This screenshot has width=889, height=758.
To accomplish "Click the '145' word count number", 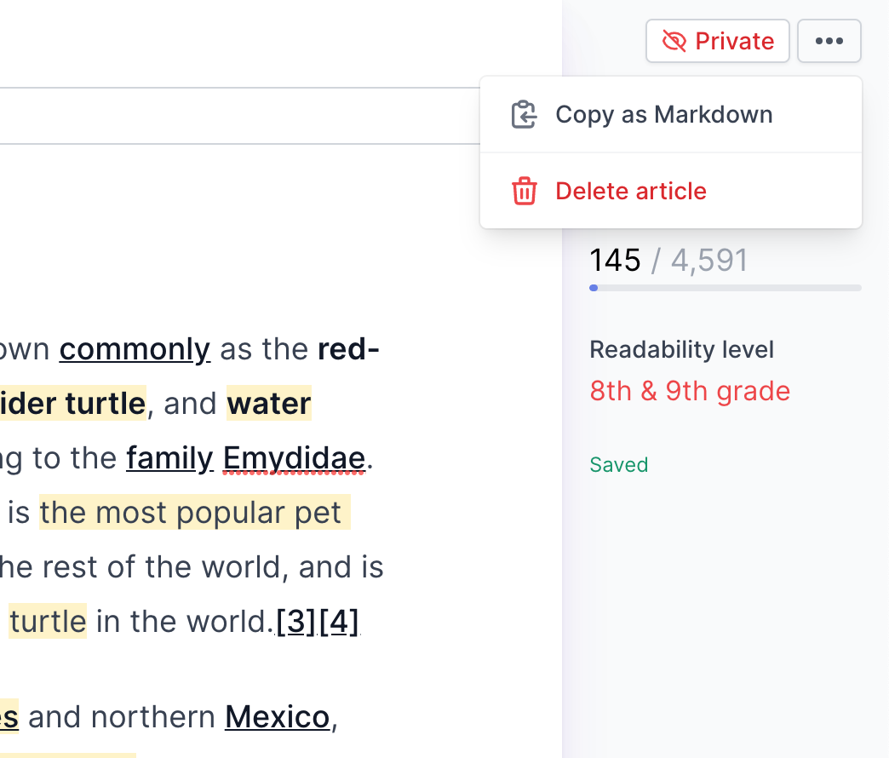I will coord(615,261).
